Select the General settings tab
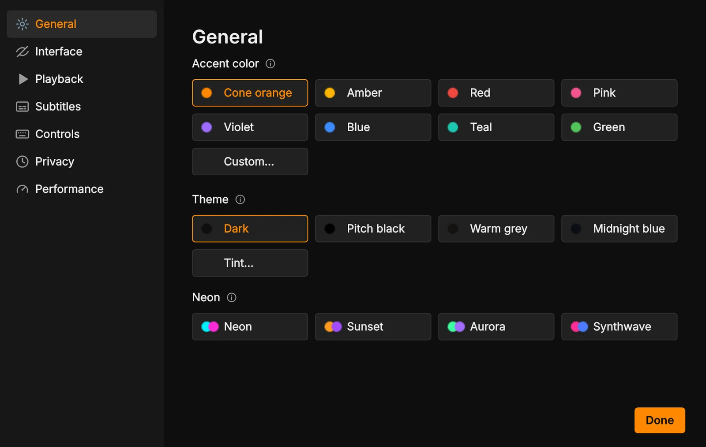 82,24
